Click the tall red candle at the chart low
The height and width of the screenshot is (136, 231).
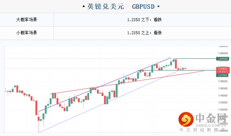click(36, 108)
